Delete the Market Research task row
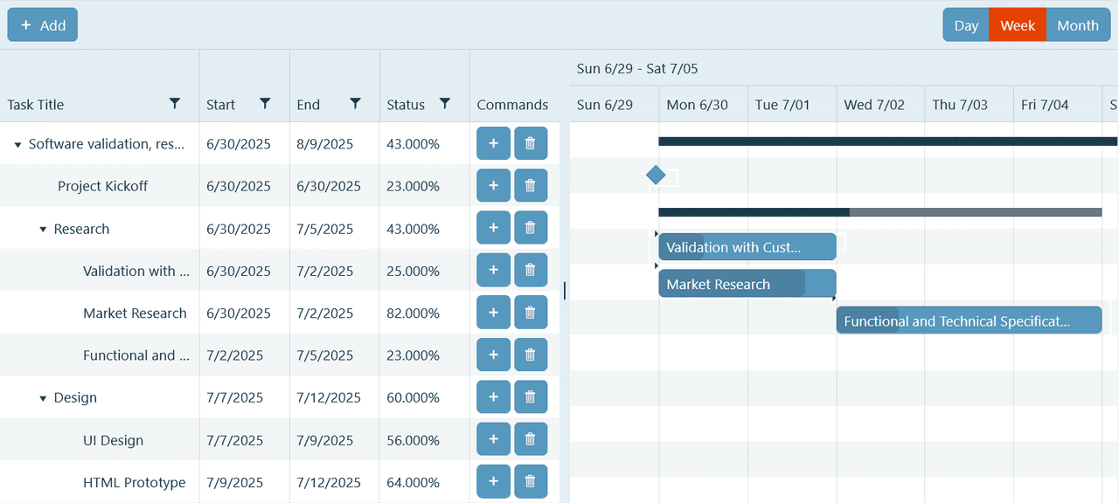 point(531,313)
